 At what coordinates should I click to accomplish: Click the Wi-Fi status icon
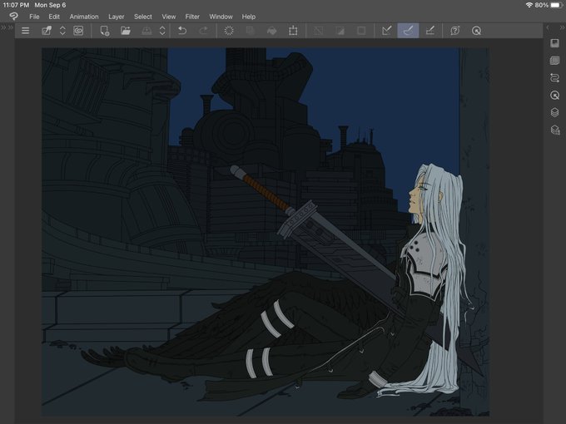click(529, 5)
